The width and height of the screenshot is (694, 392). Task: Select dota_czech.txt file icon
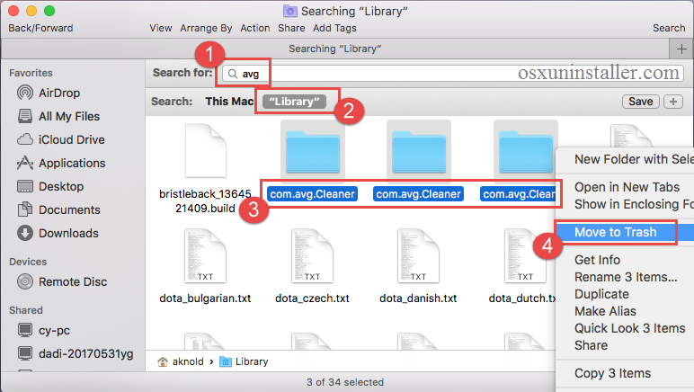pyautogui.click(x=312, y=255)
